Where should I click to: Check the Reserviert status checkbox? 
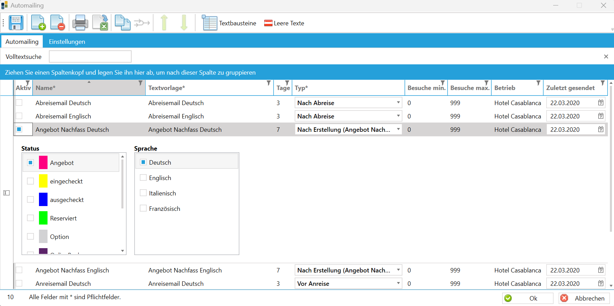30,218
